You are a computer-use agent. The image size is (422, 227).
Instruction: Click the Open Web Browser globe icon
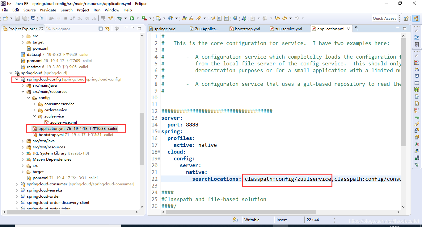235,18
